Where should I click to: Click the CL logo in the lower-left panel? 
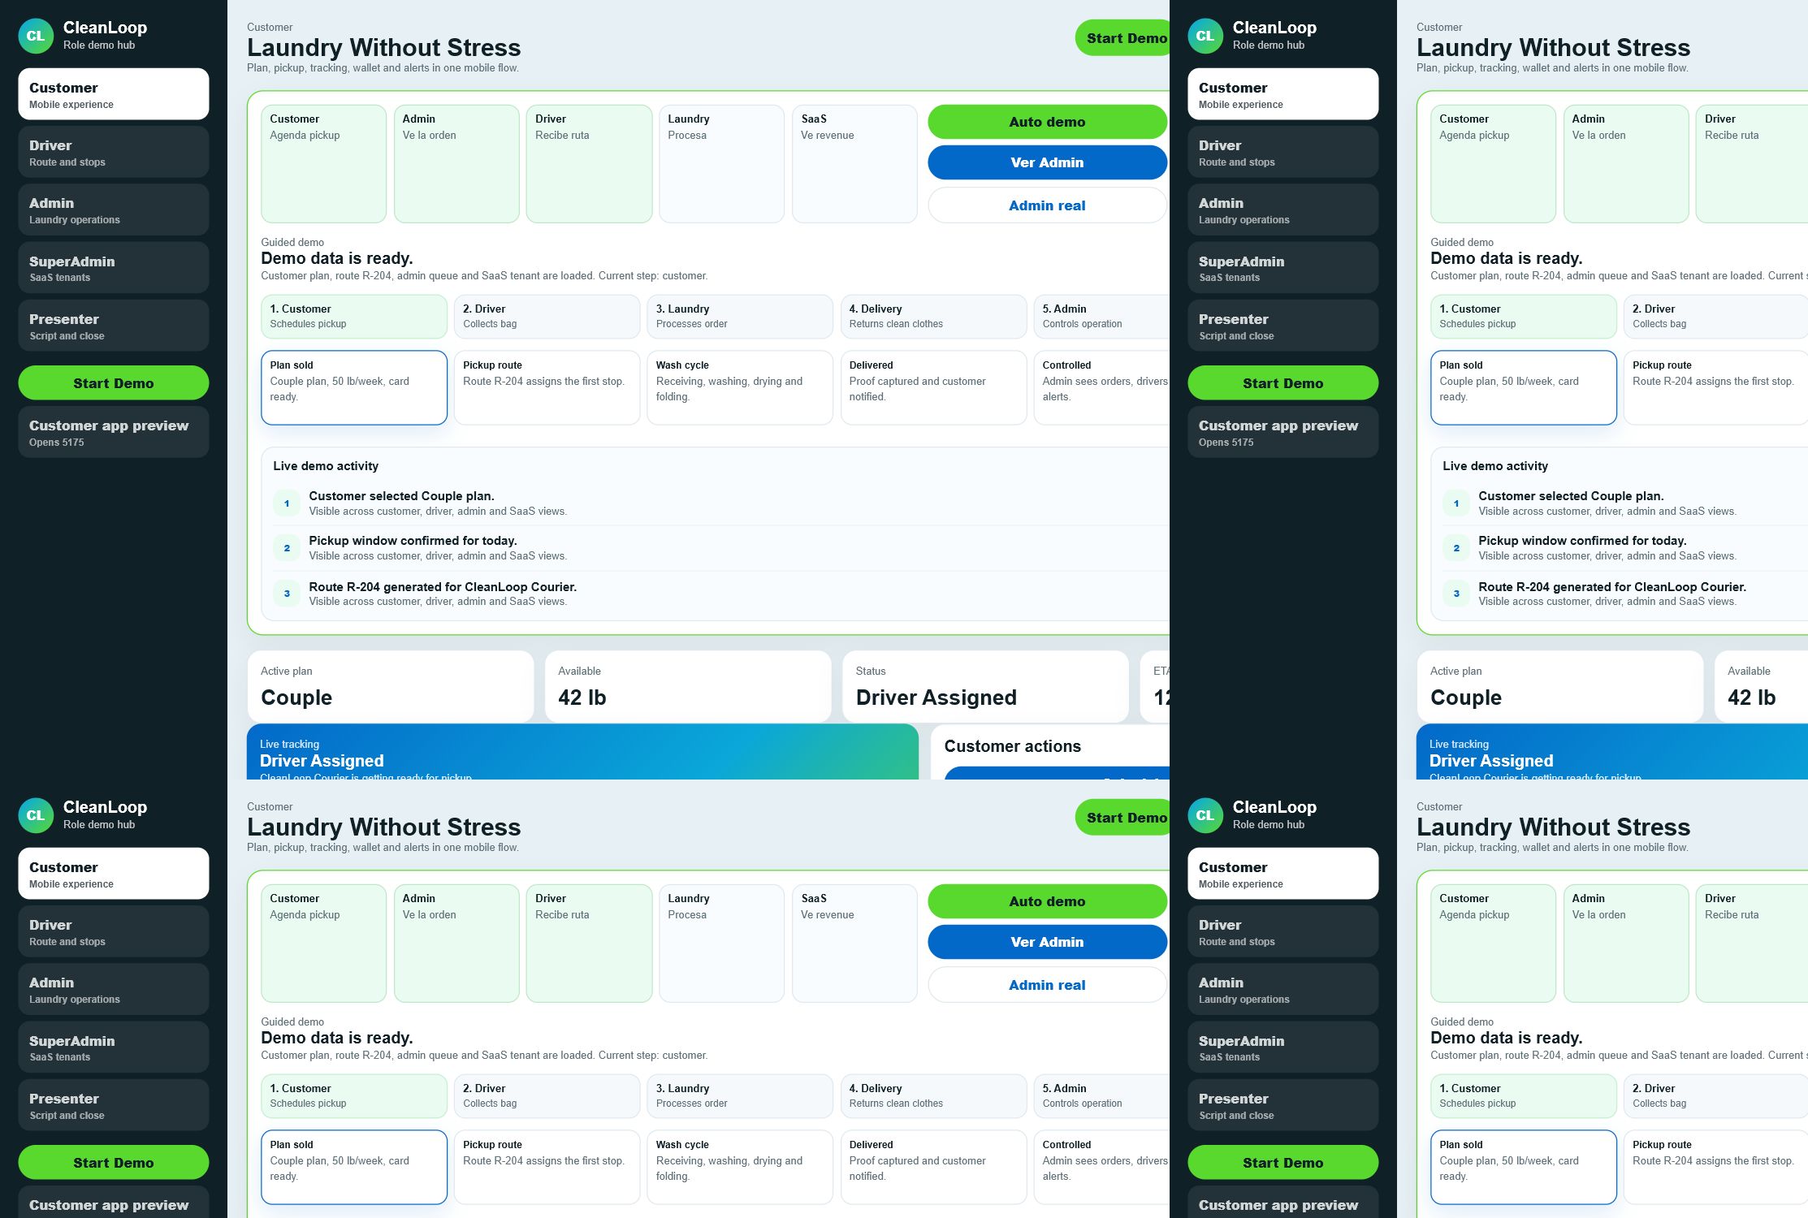(x=36, y=815)
